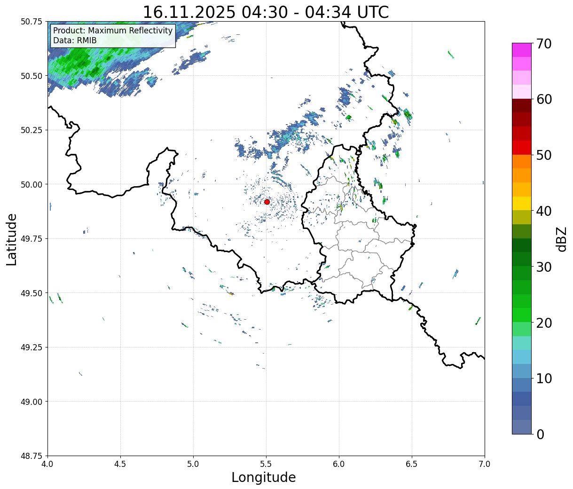
Task: Click the "Product: Maximum Reflectivity" text
Action: [113, 31]
